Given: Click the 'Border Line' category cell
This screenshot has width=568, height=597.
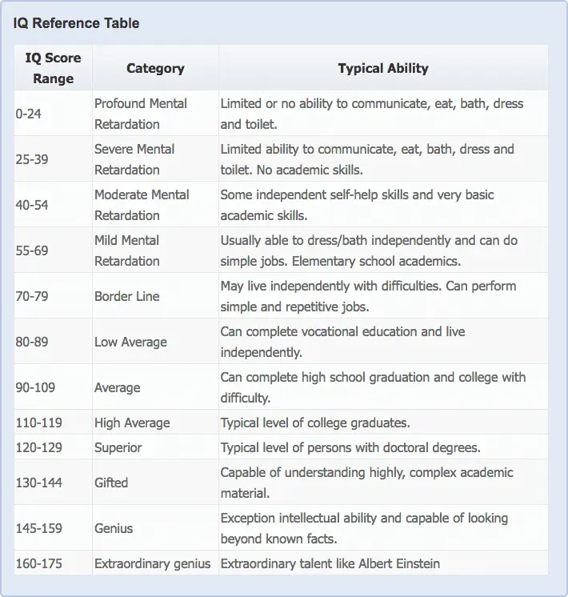Looking at the screenshot, I should click(x=127, y=296).
